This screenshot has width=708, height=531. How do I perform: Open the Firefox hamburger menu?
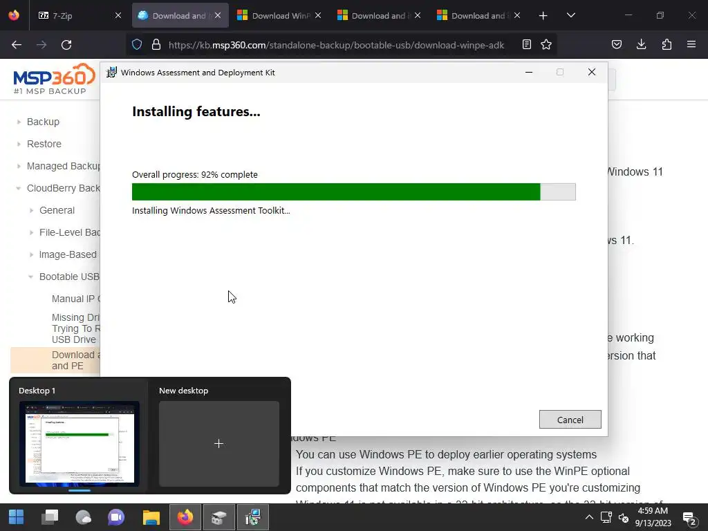[691, 44]
